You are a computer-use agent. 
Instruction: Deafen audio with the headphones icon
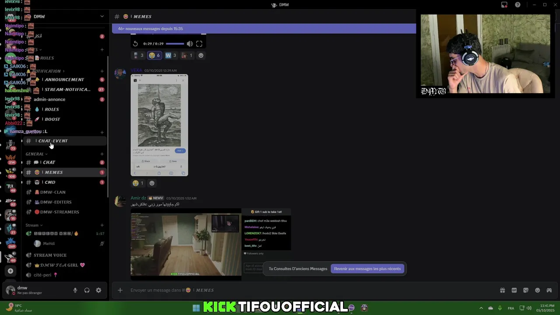tap(87, 290)
